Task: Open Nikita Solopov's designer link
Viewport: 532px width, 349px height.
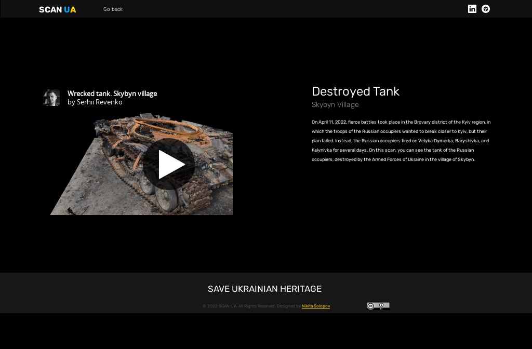Action: [316, 306]
